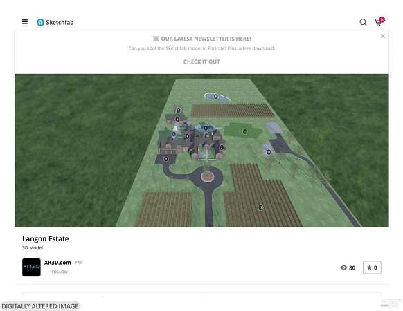Viewport: 403px width, 311px height.
Task: Click the roundabout in the 3D viewer
Action: point(207,176)
